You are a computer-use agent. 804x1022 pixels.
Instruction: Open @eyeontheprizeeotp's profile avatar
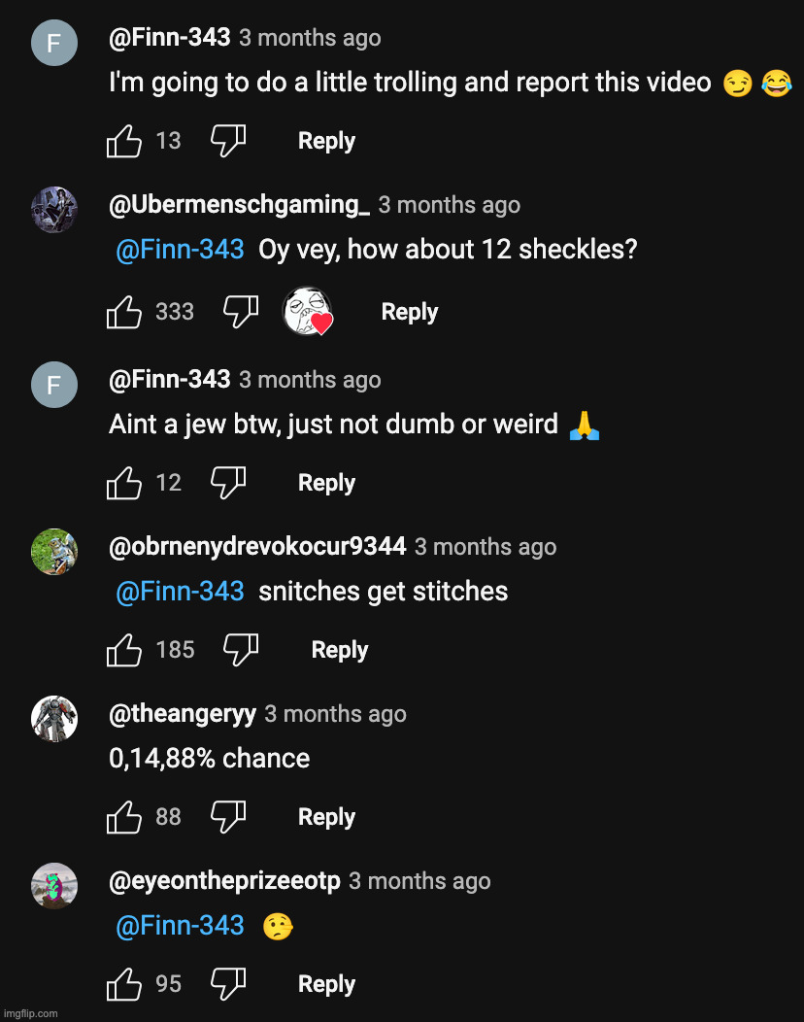tap(53, 886)
